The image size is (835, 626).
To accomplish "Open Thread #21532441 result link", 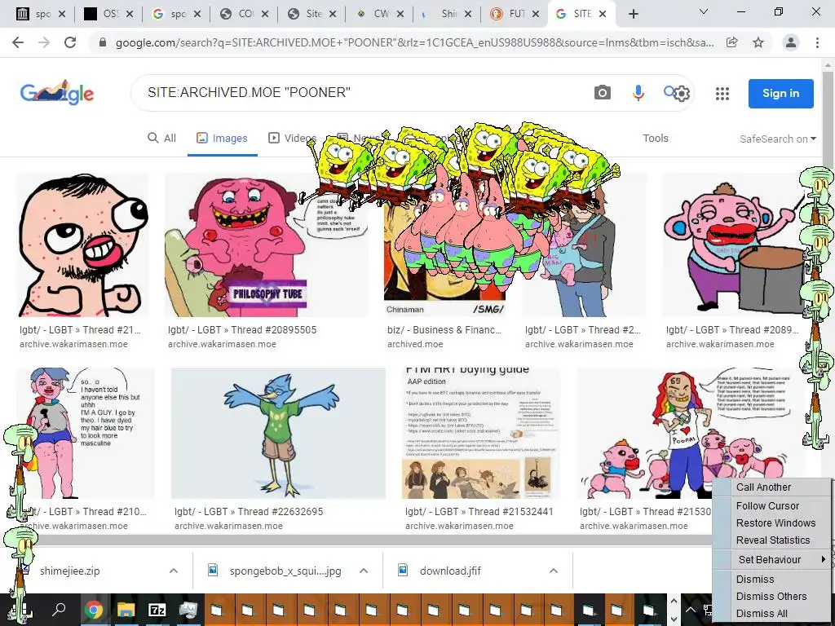I will [479, 512].
